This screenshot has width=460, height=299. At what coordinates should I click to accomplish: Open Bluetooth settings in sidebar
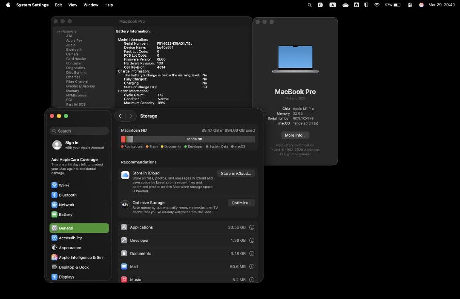coord(79,195)
